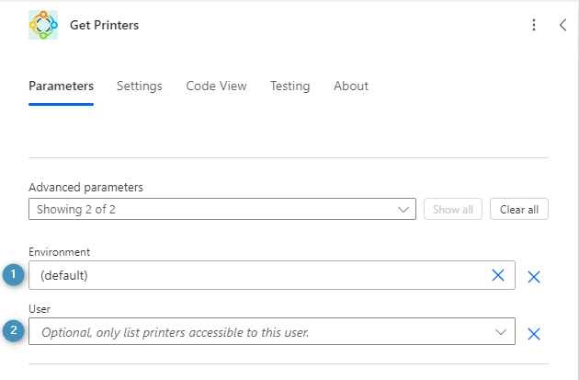Open the three-dot more options menu
Screen dimensions: 579x380
pyautogui.click(x=534, y=26)
